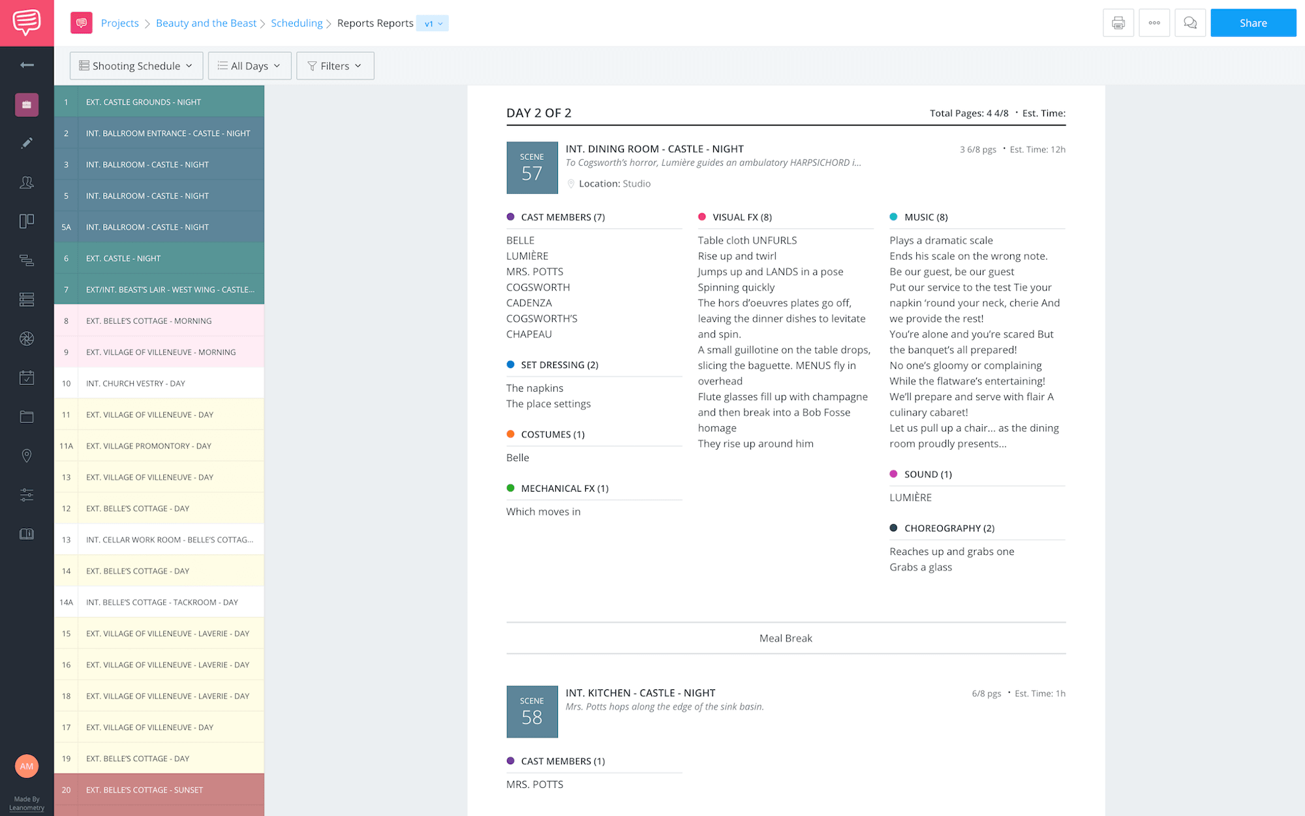Go to Projects breadcrumb link
Viewport: 1305px width, 816px height.
[x=119, y=23]
